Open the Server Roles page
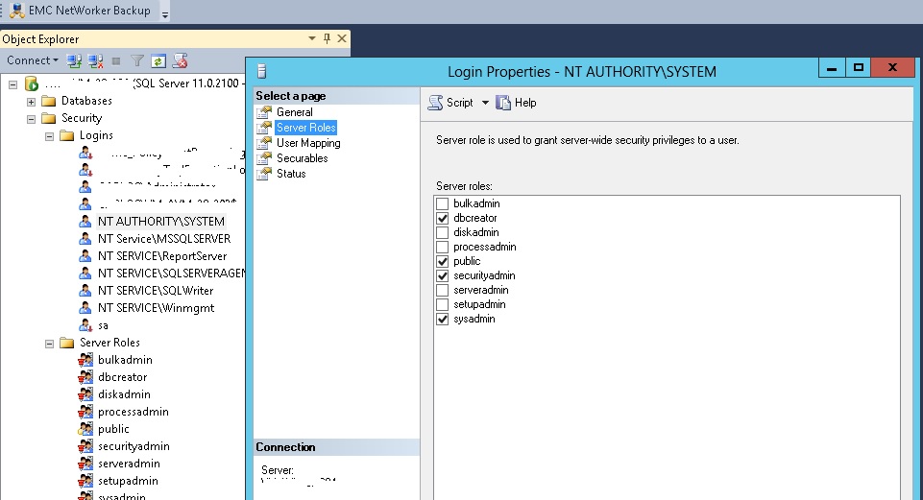 click(306, 127)
